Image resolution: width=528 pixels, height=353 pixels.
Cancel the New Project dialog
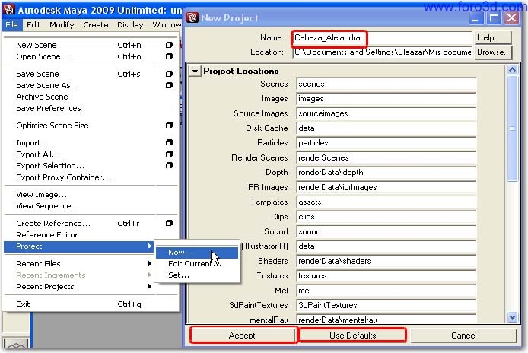[463, 336]
